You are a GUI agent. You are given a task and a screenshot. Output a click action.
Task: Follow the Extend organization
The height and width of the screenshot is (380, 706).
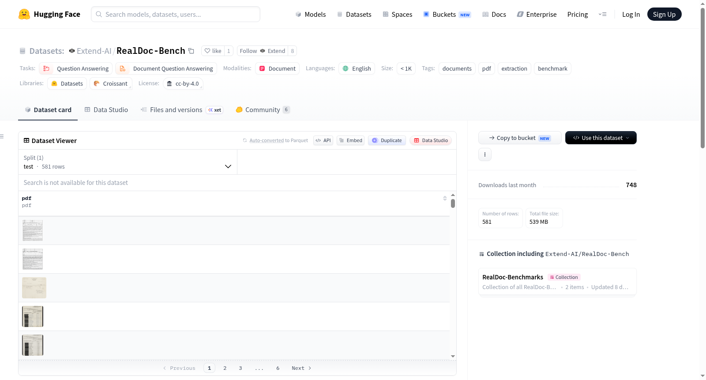pos(262,51)
